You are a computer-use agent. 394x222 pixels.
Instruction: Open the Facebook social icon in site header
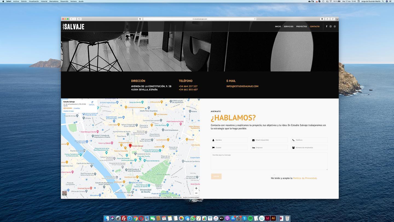pyautogui.click(x=326, y=27)
